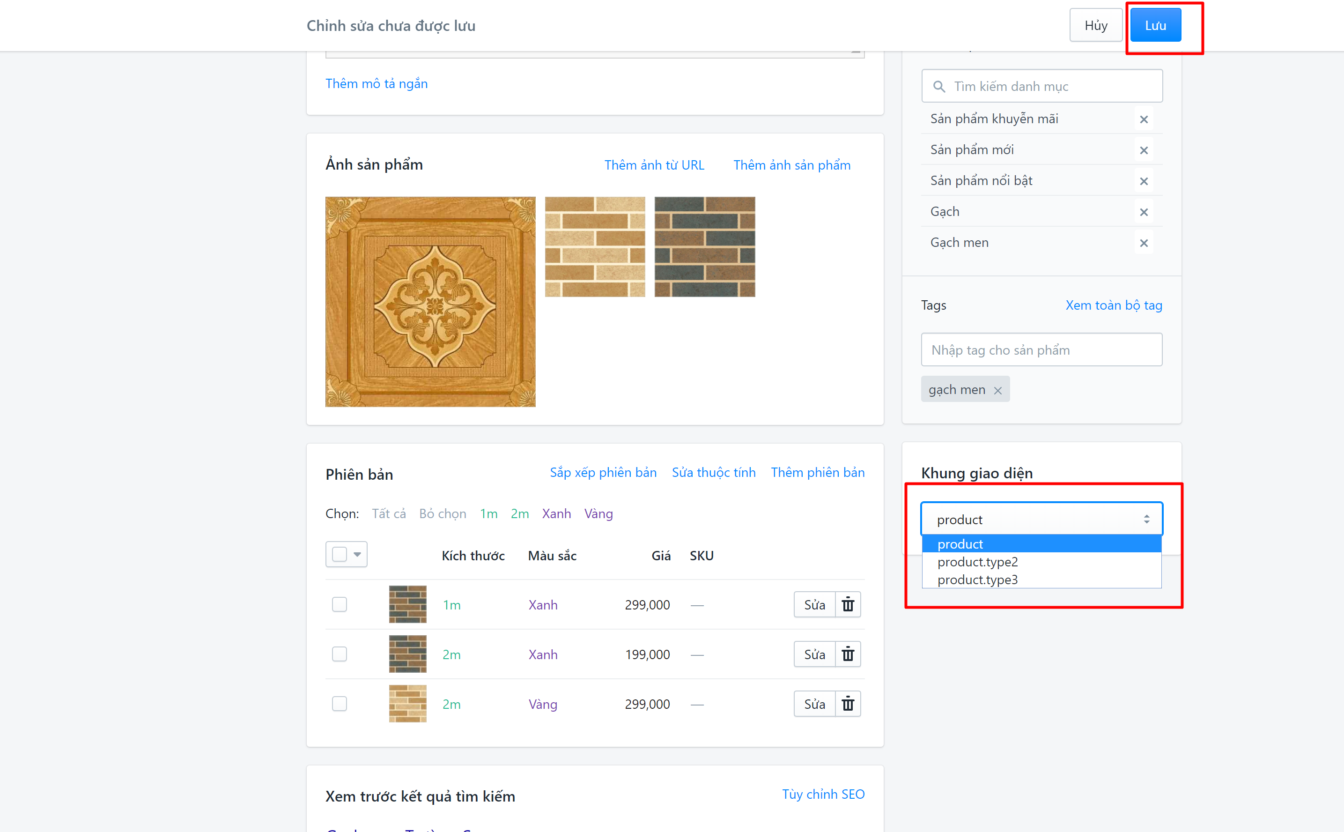Toggle the select-all variants checkbox
The width and height of the screenshot is (1344, 832).
[x=340, y=554]
